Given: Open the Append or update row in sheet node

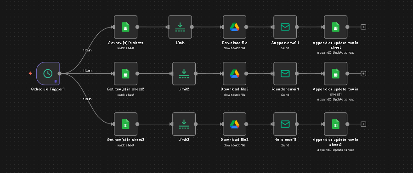Looking at the screenshot, I should pyautogui.click(x=335, y=27).
